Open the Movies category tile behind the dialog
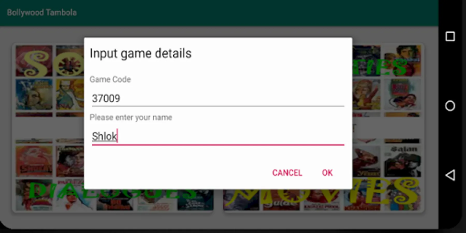 pyautogui.click(x=324, y=176)
